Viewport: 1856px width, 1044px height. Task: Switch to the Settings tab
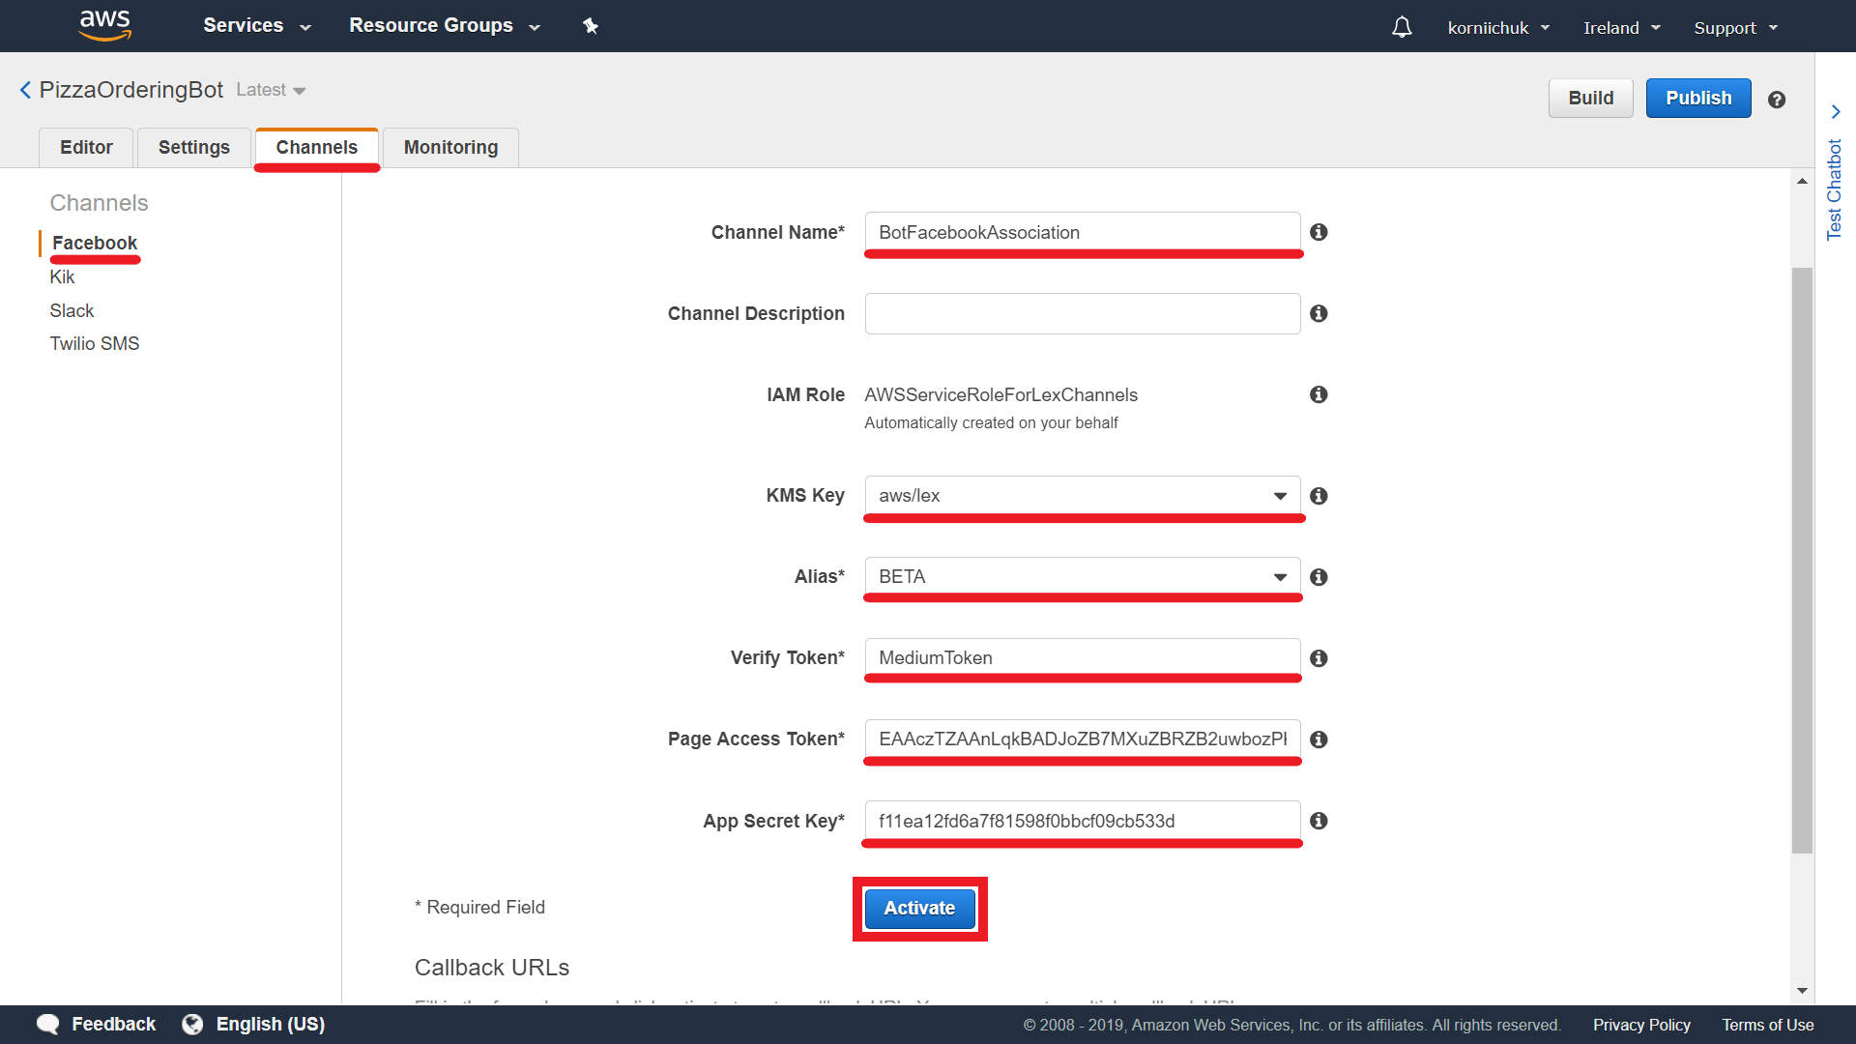[194, 148]
